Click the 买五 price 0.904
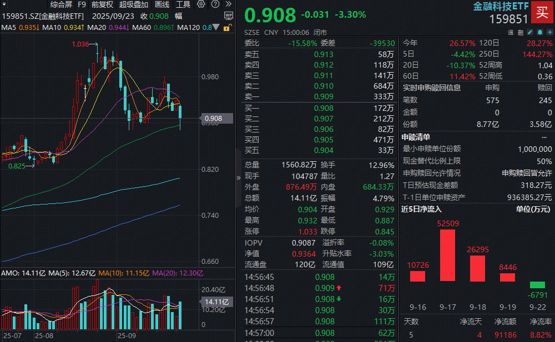 click(324, 150)
